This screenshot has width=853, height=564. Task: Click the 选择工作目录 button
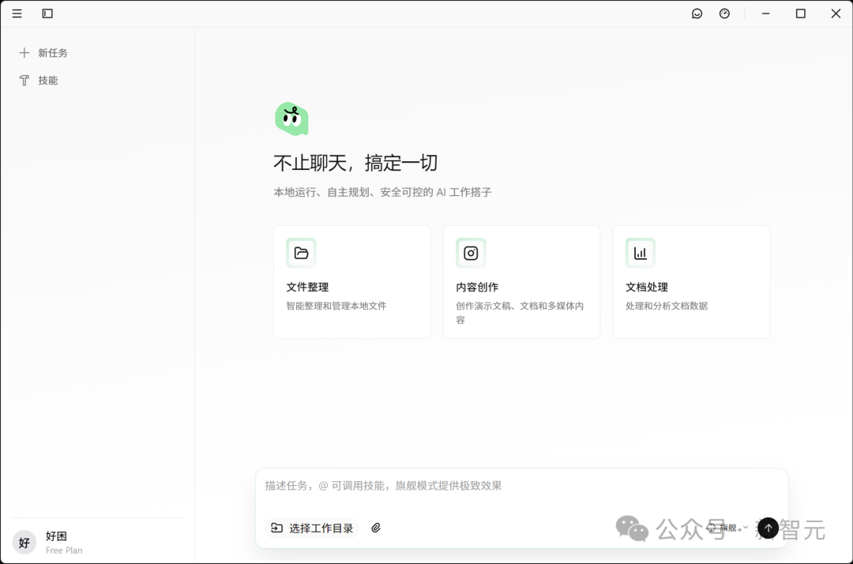click(x=313, y=528)
